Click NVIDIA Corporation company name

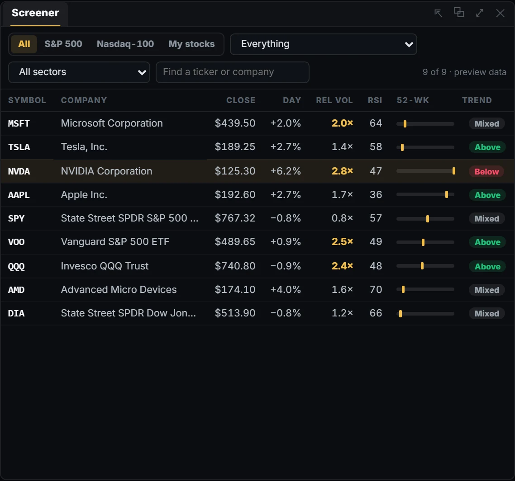point(106,171)
